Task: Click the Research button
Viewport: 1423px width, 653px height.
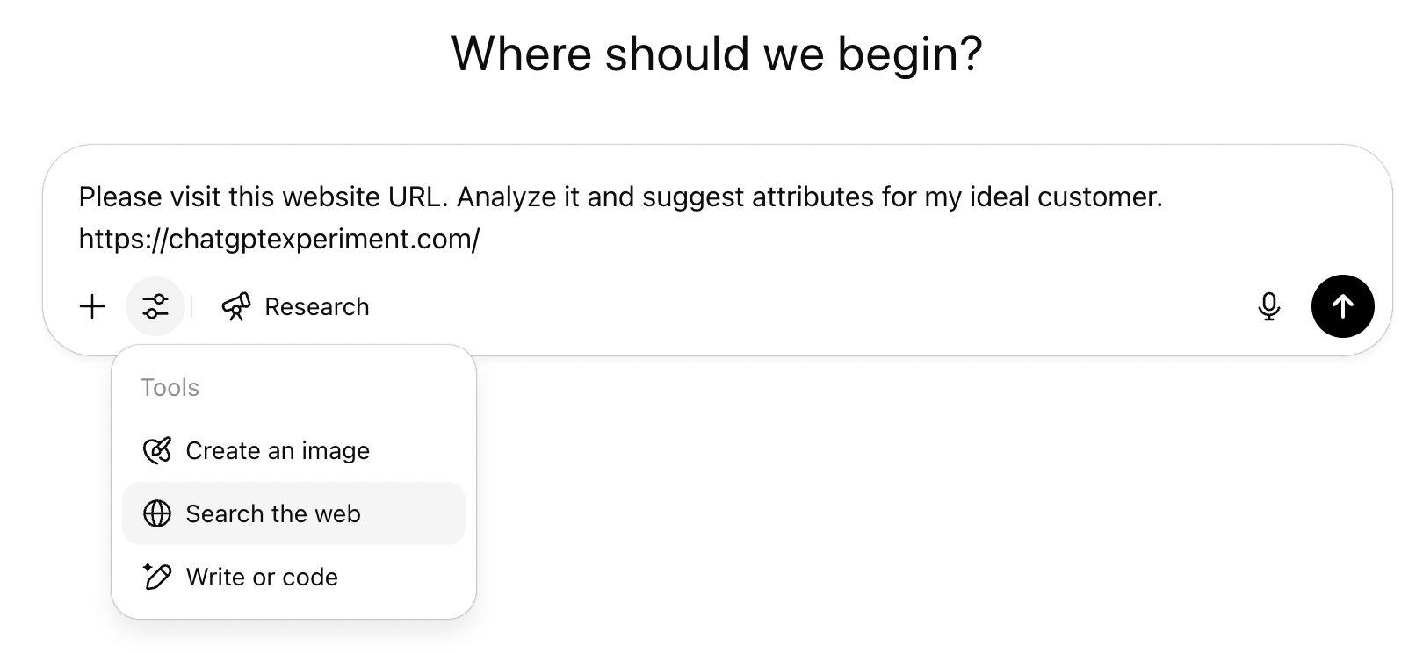Action: pos(294,306)
